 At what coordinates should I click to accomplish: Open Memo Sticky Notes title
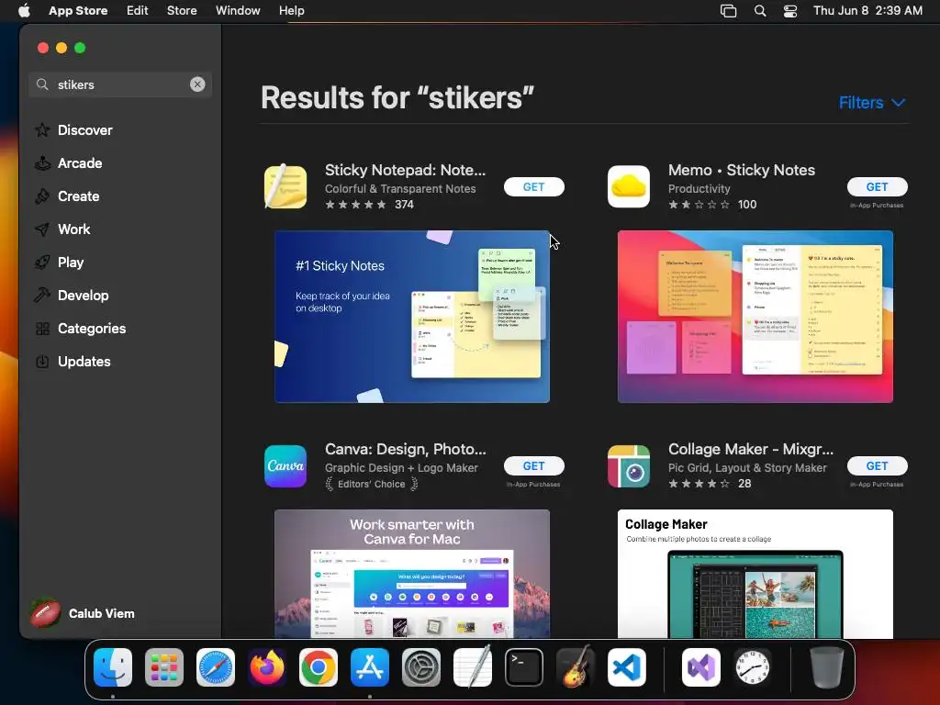(742, 170)
